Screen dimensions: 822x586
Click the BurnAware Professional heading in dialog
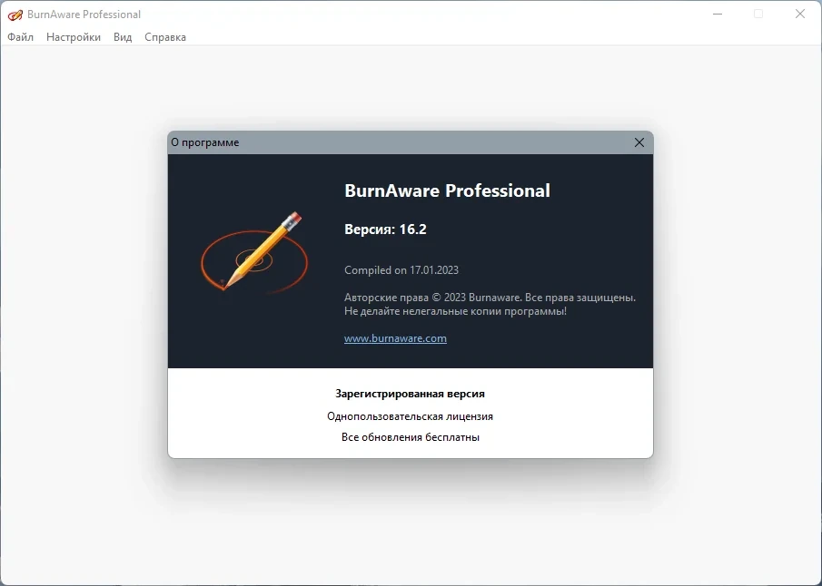click(x=447, y=190)
